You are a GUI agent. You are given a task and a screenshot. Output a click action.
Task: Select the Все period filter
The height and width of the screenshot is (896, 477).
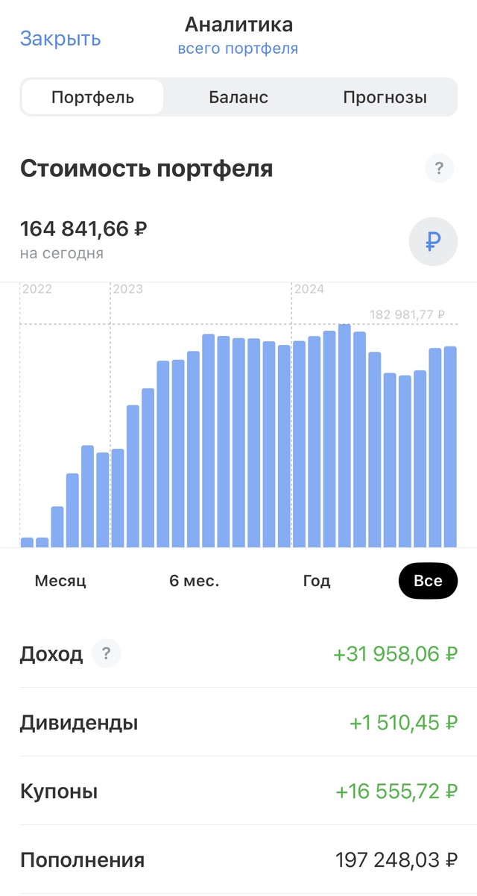[428, 580]
